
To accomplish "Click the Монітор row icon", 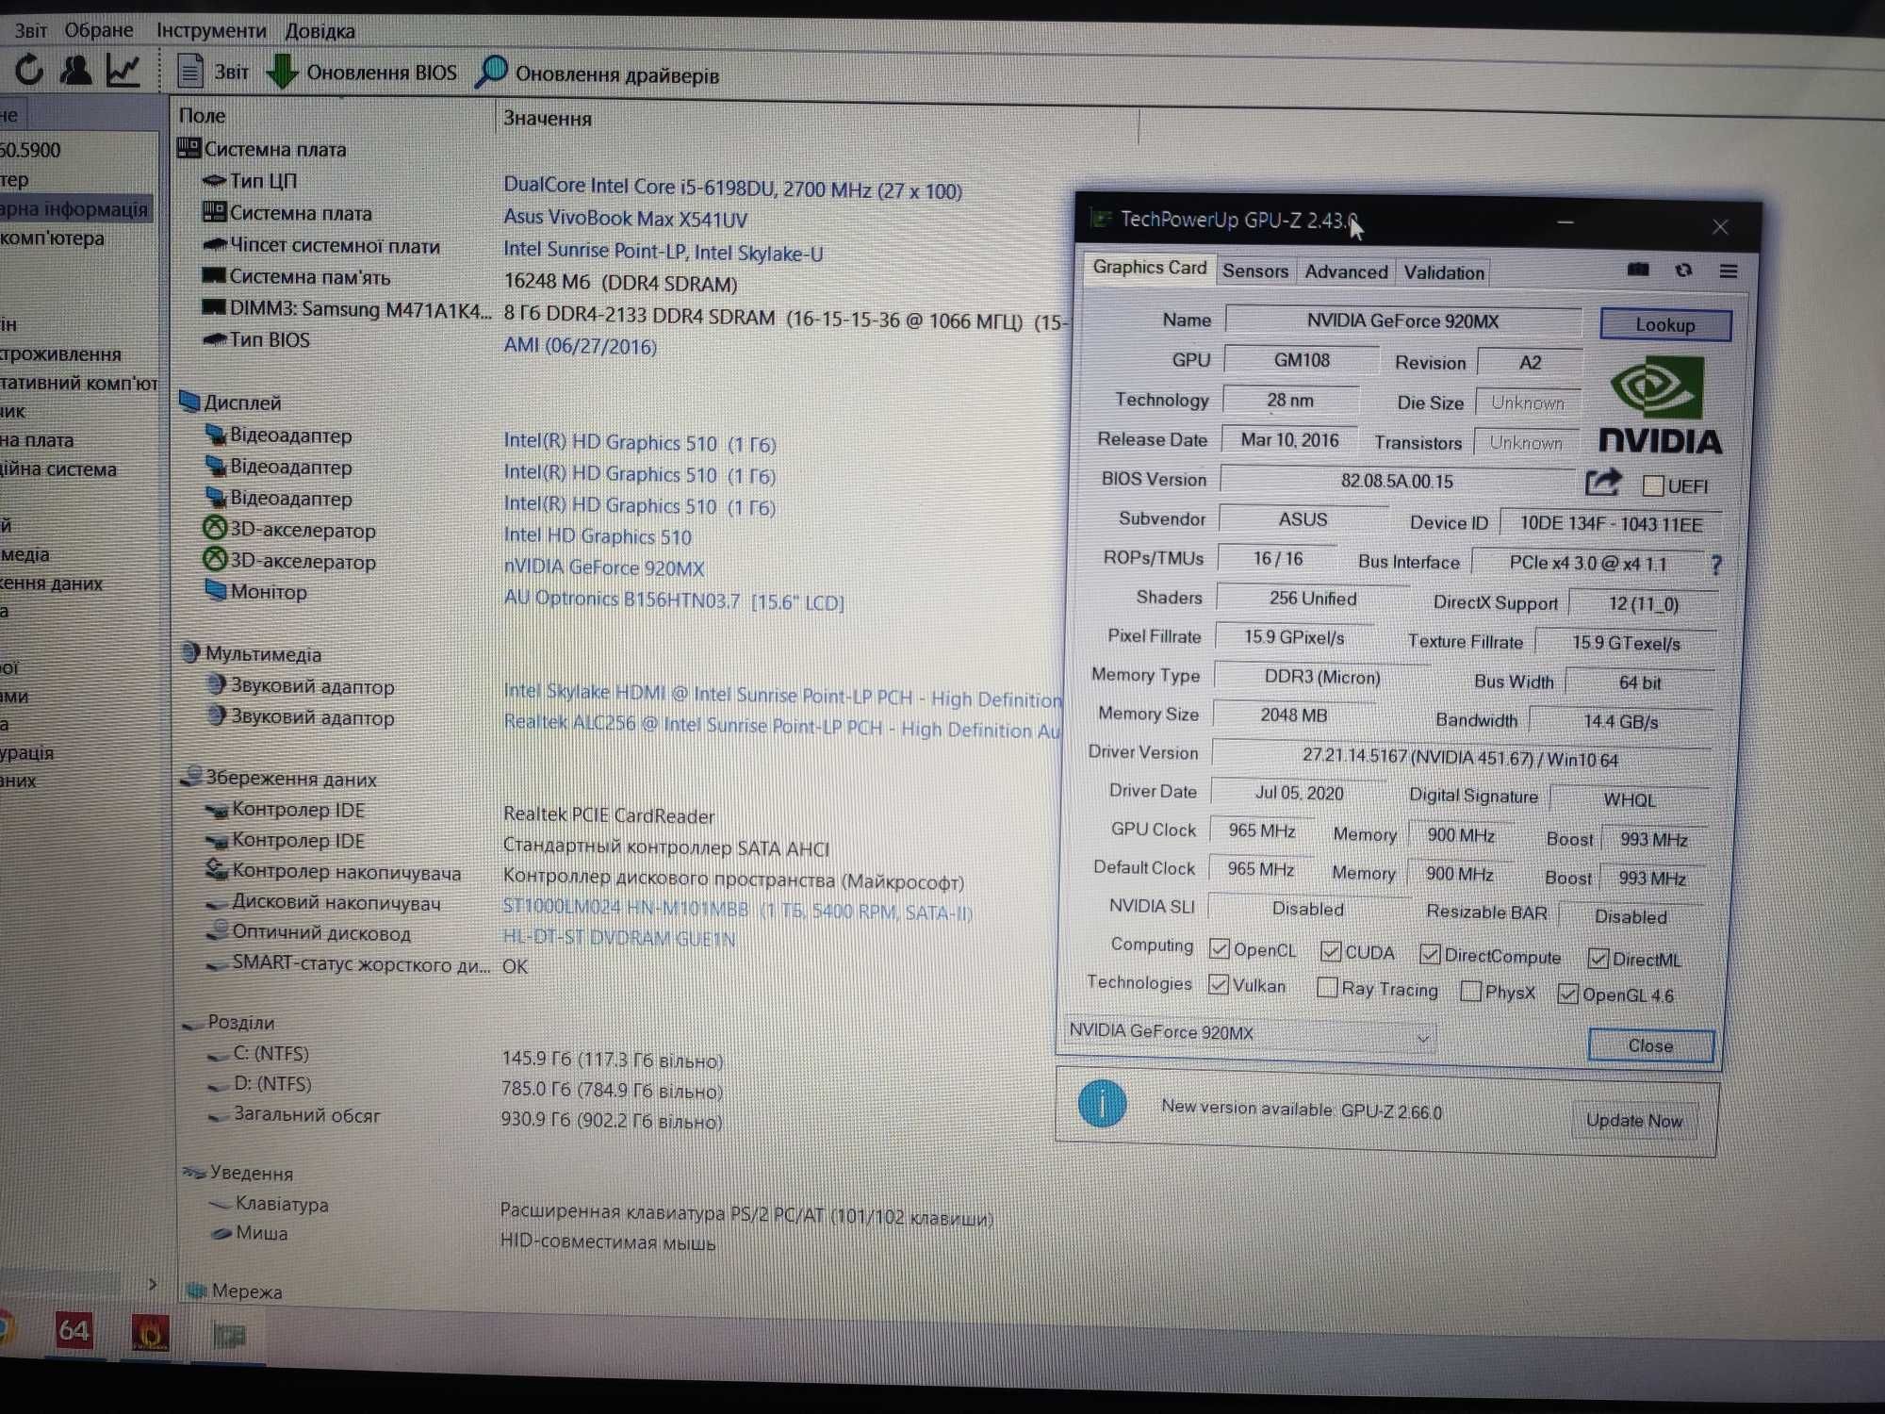I will point(215,591).
